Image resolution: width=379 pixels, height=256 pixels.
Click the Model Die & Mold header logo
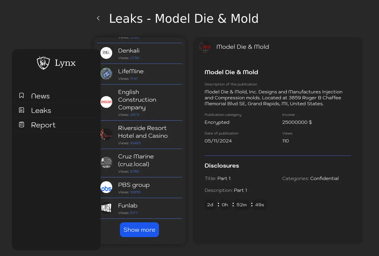tap(205, 47)
